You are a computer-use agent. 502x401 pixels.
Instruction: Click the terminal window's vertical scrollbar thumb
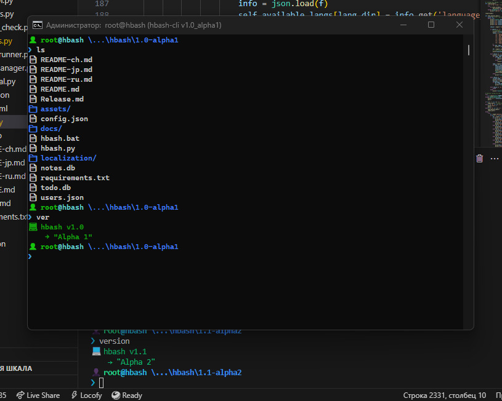[469, 50]
